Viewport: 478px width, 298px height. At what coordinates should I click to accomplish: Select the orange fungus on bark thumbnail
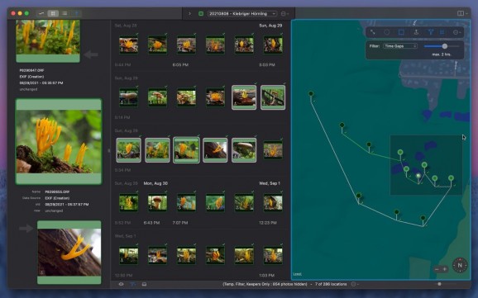tap(215, 149)
